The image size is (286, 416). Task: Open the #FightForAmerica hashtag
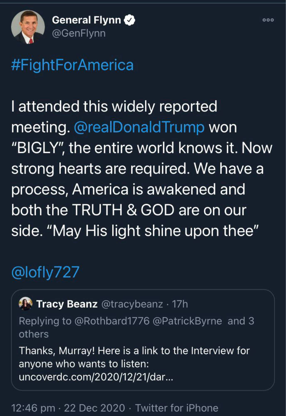tap(72, 65)
